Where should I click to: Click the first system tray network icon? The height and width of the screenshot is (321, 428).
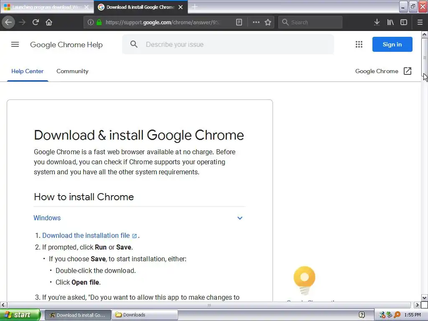point(382,315)
